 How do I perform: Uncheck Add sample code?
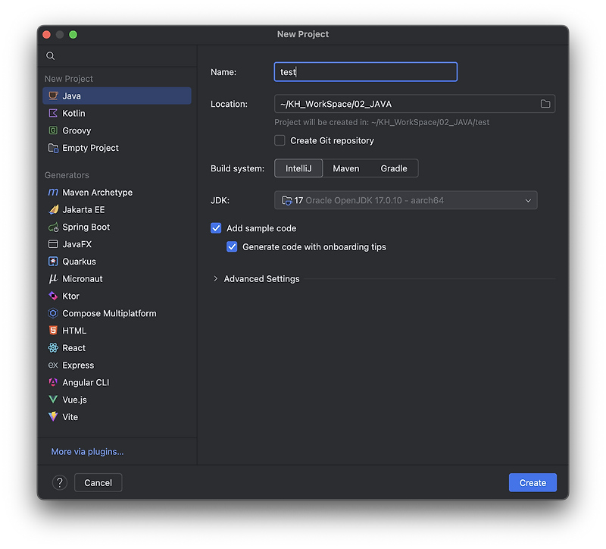(216, 228)
